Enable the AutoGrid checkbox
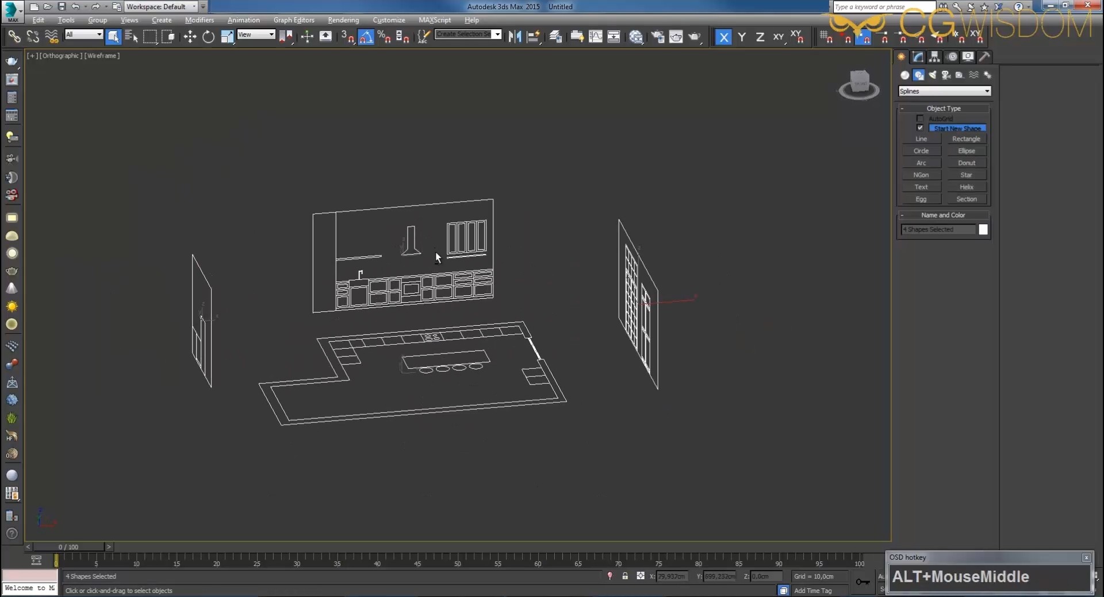Screen dimensions: 1104x597 tap(920, 118)
